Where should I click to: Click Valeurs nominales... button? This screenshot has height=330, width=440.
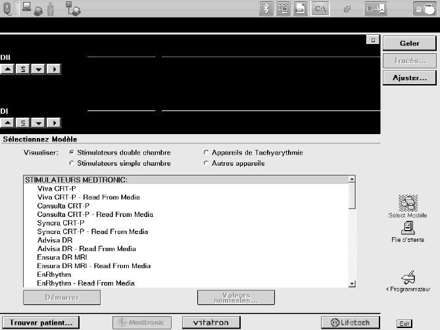(x=236, y=298)
